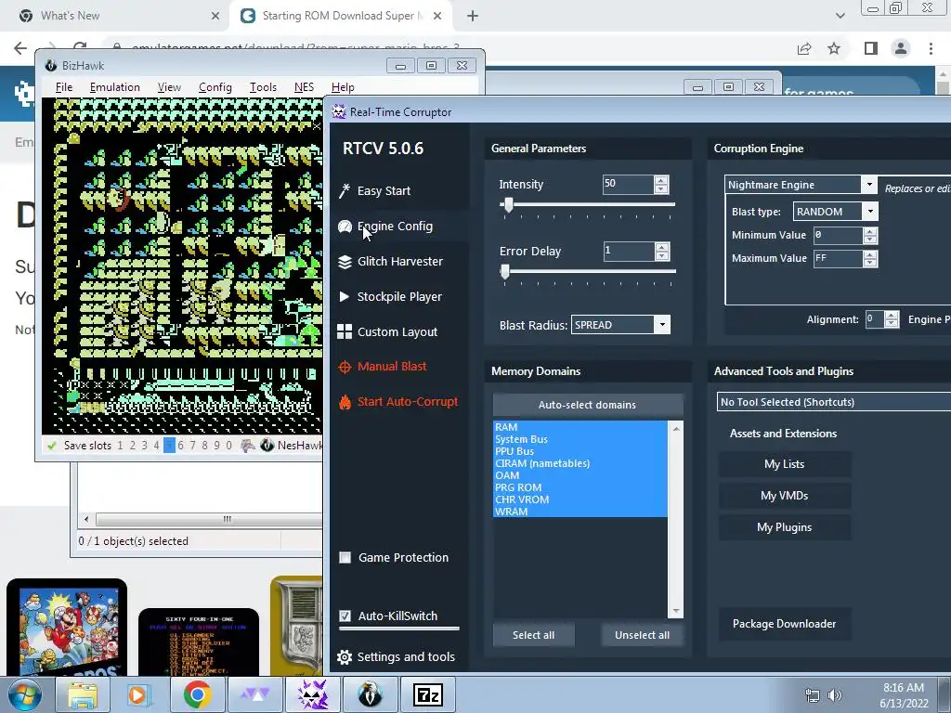Screen dimensions: 951x713
Task: Open Chrome profile avatar icon
Action: pyautogui.click(x=901, y=48)
